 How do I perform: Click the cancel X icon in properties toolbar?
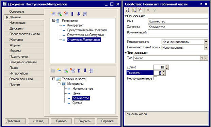click(x=148, y=10)
